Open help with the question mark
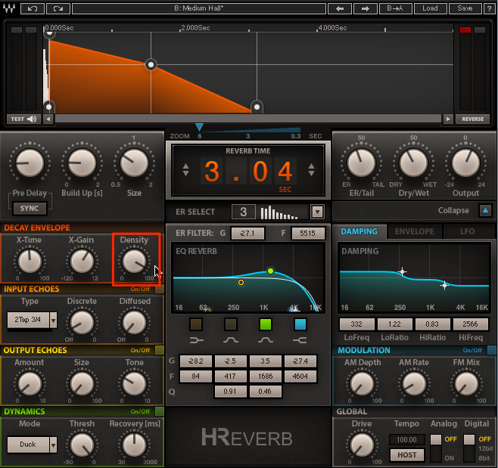Image resolution: width=498 pixels, height=468 pixels. 489,8
